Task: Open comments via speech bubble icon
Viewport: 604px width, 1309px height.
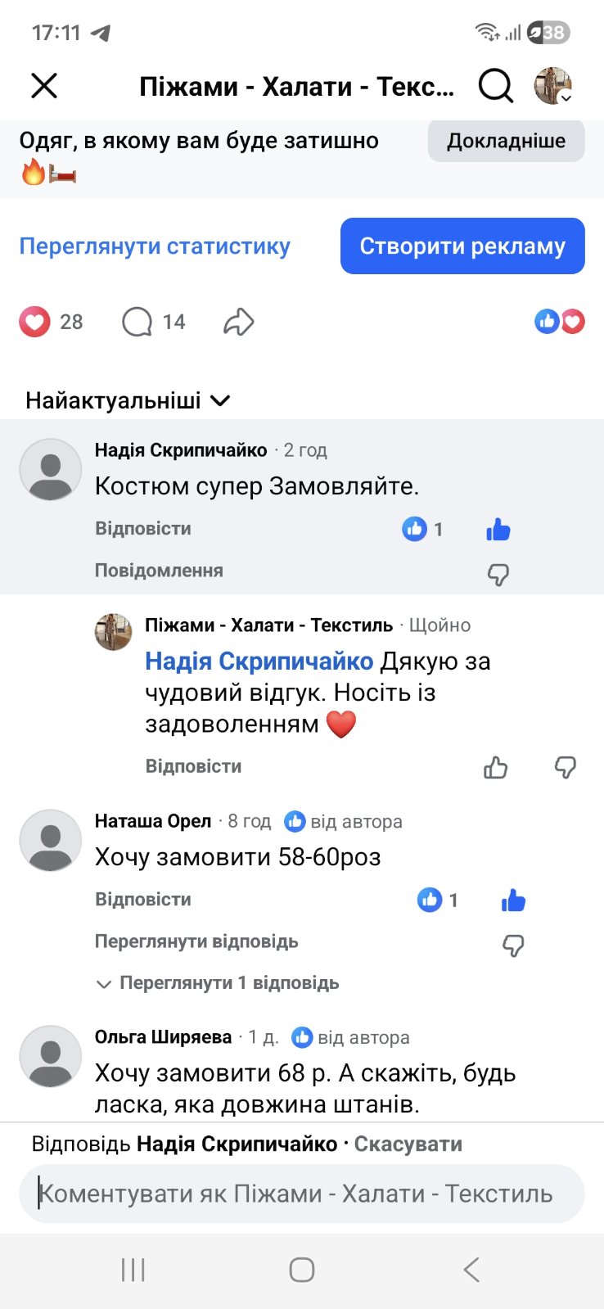Action: 137,322
